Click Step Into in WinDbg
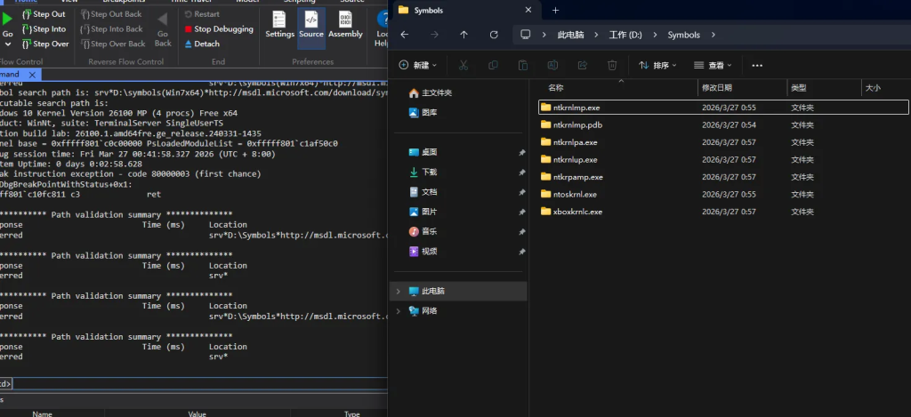Screen dimensions: 911x417 point(44,29)
